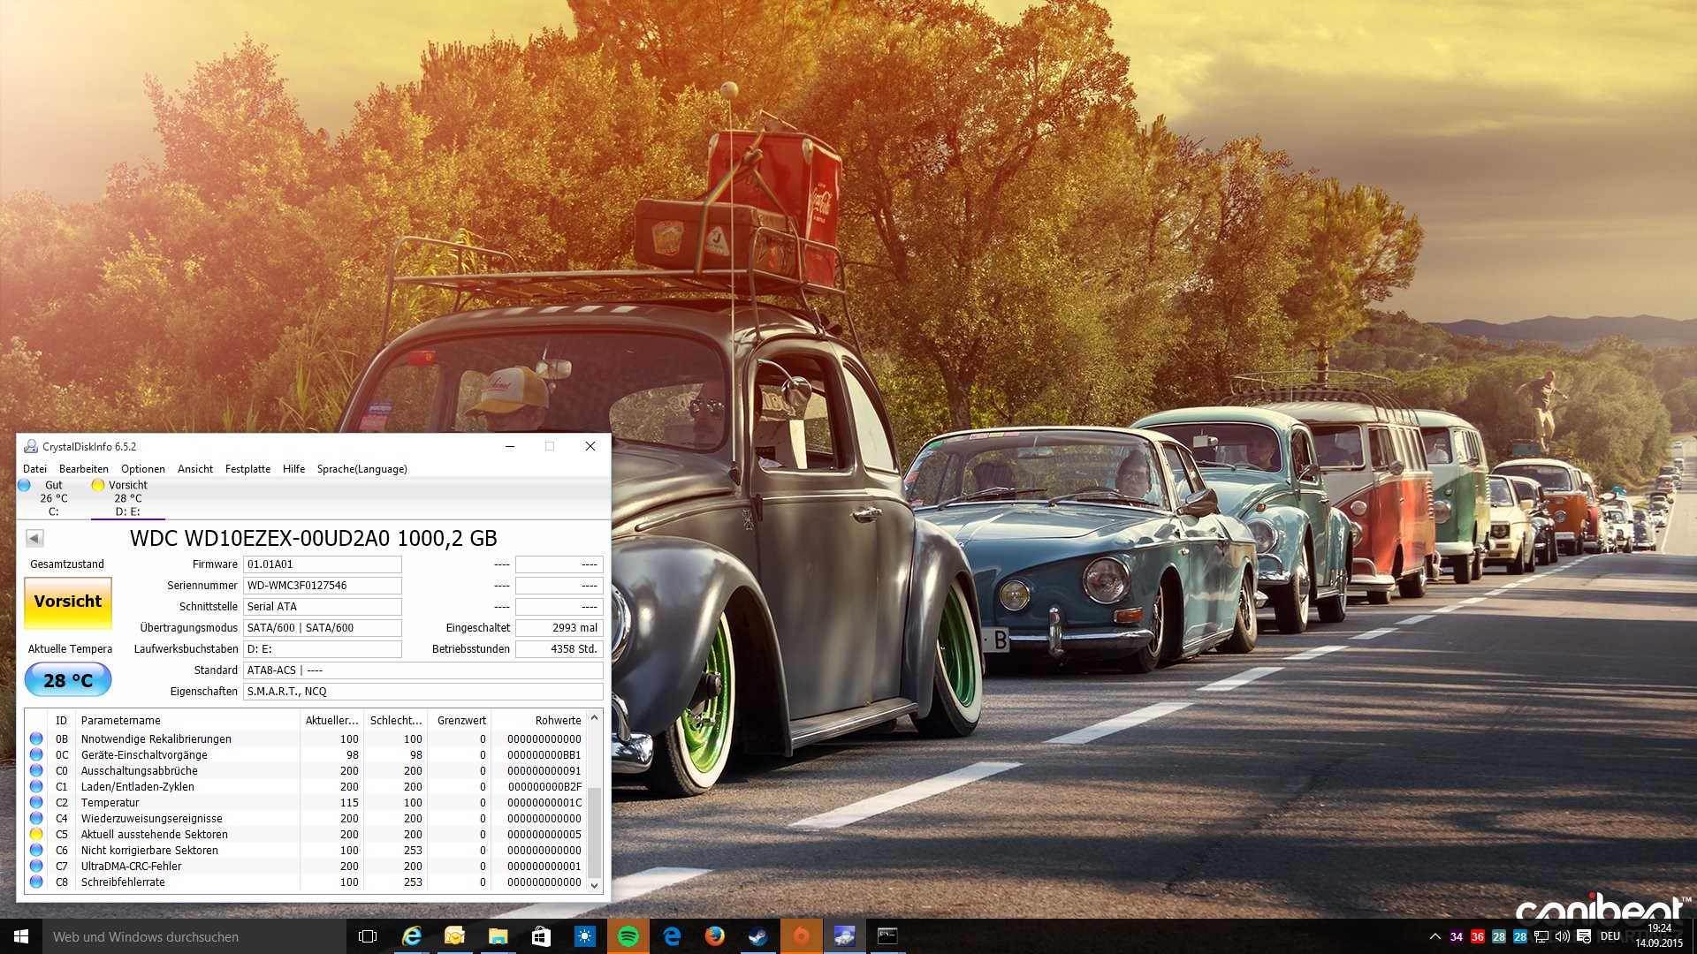Click the volume speaker tray icon

[x=1562, y=936]
